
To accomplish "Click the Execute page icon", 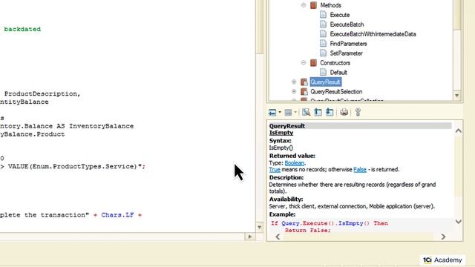I will (x=324, y=15).
